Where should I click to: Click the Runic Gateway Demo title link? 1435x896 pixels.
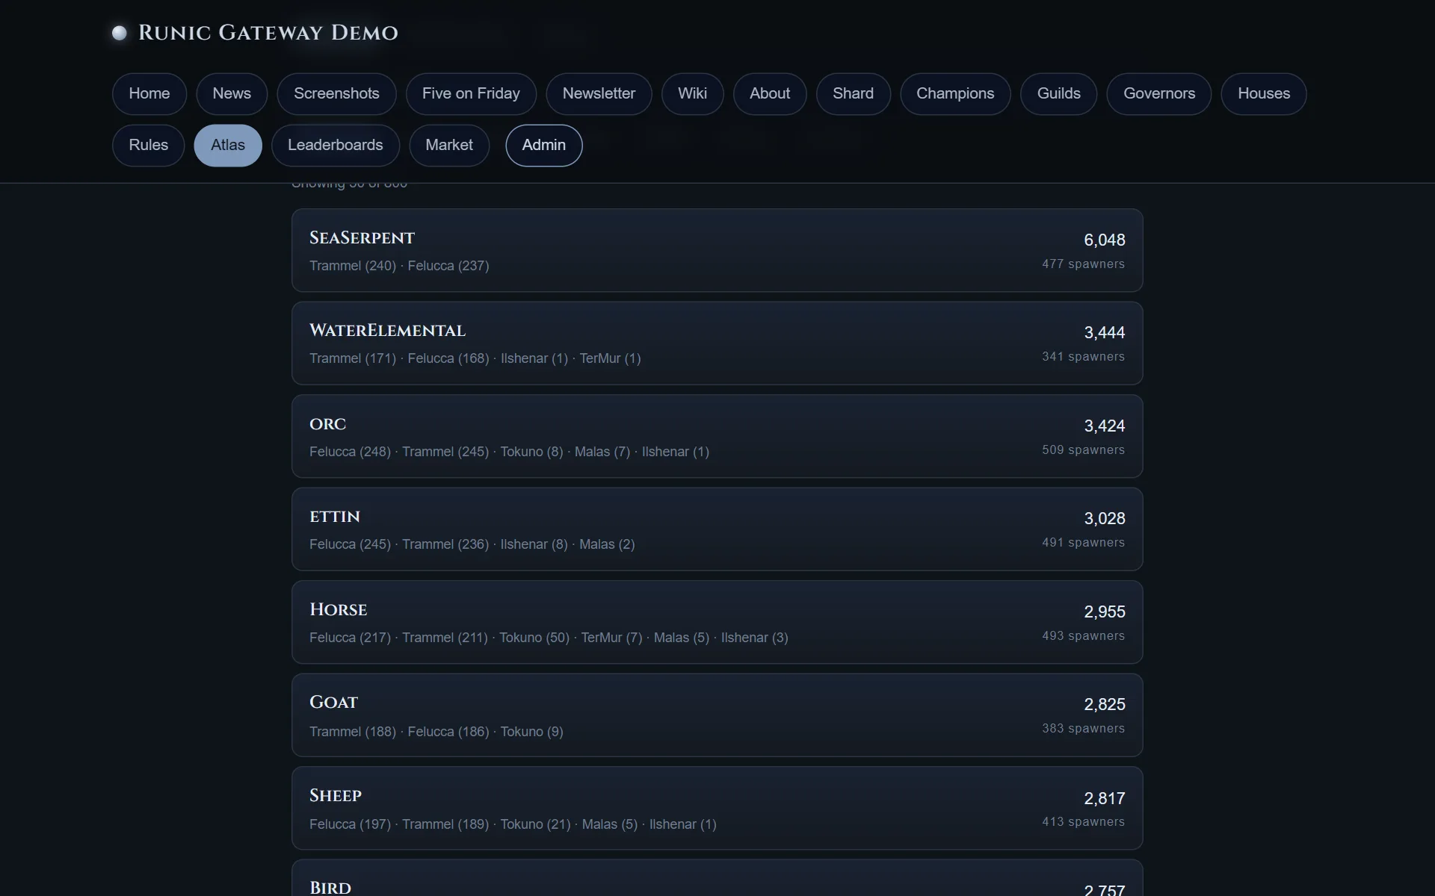point(268,33)
